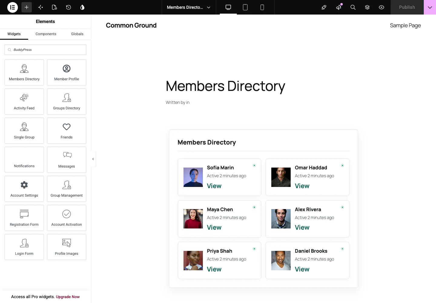
Task: Click the Publish button
Action: 407,7
